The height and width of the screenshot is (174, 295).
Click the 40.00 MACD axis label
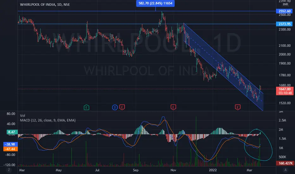pos(11,124)
